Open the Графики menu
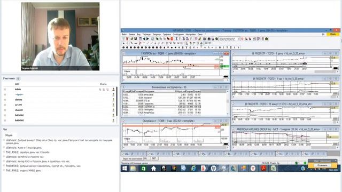This screenshot has width=342, height=192. click(167, 34)
